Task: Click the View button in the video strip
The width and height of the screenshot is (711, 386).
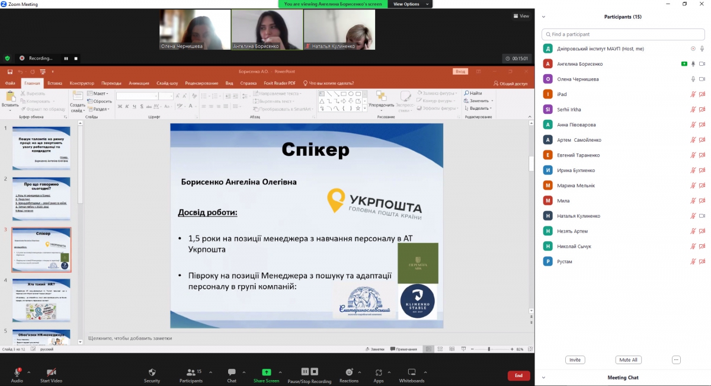Action: 521,16
